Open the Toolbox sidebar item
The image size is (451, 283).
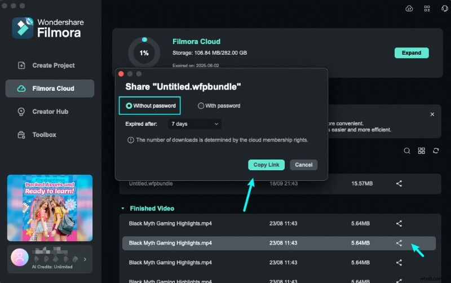[44, 135]
